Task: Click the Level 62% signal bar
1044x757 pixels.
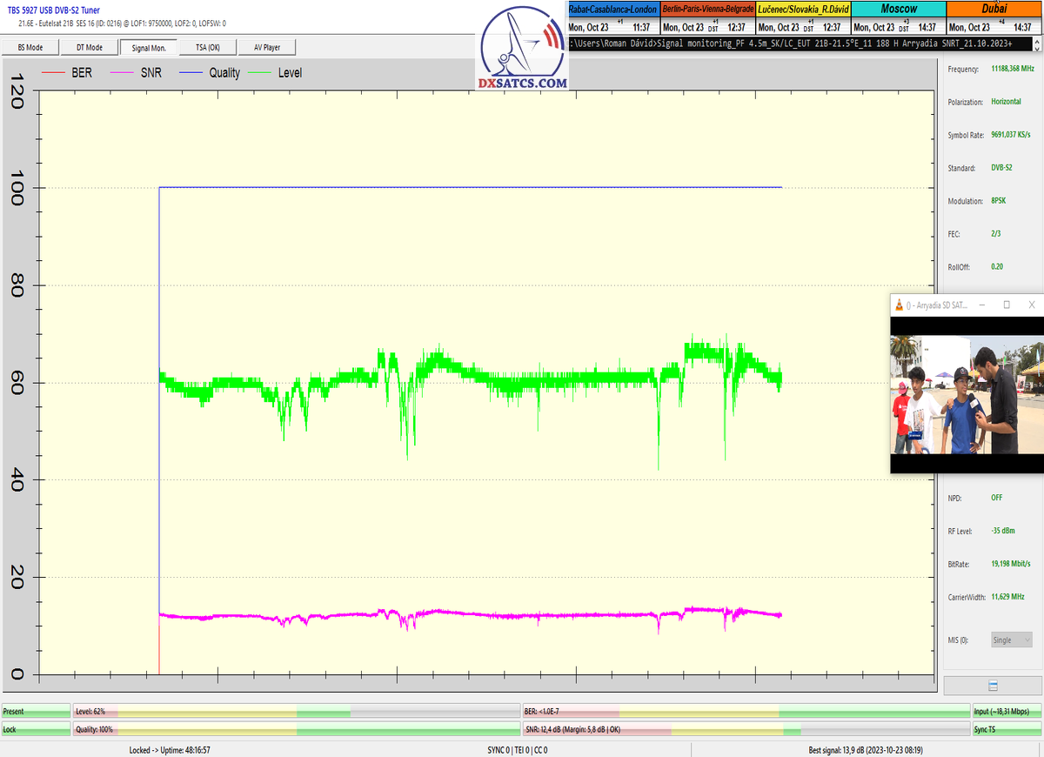Action: (296, 711)
